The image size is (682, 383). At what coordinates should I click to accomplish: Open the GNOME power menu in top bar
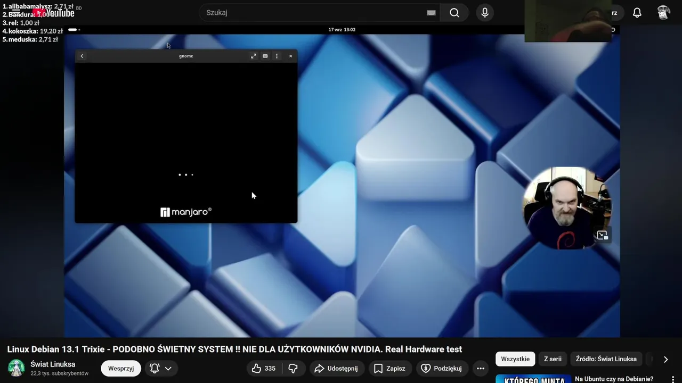click(x=613, y=30)
